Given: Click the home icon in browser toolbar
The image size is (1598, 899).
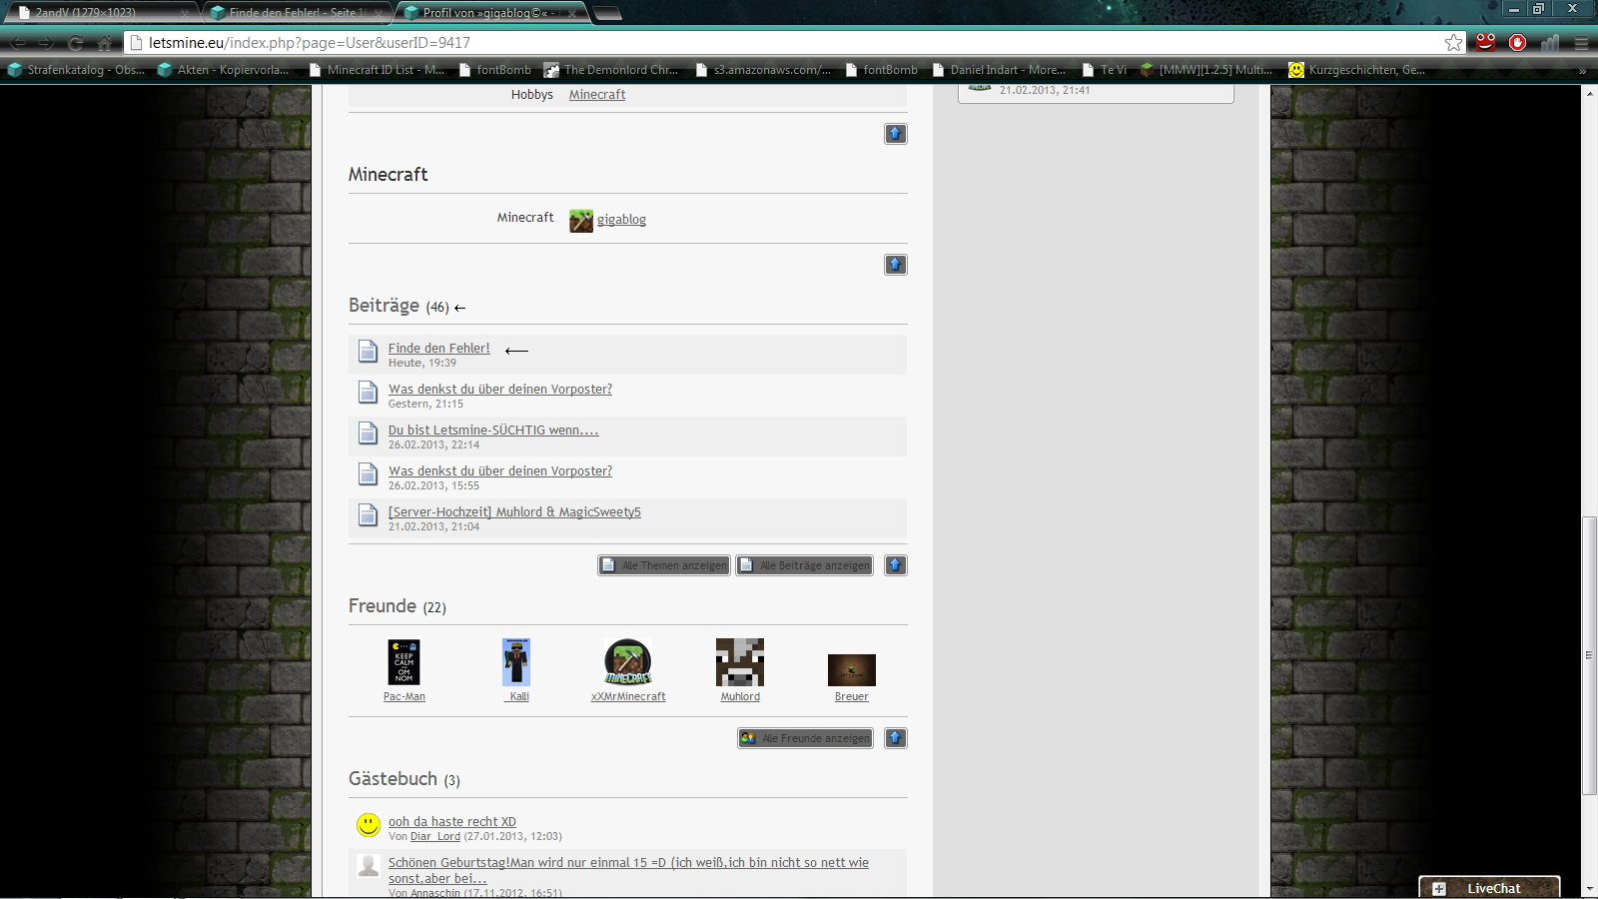Looking at the screenshot, I should tap(105, 43).
